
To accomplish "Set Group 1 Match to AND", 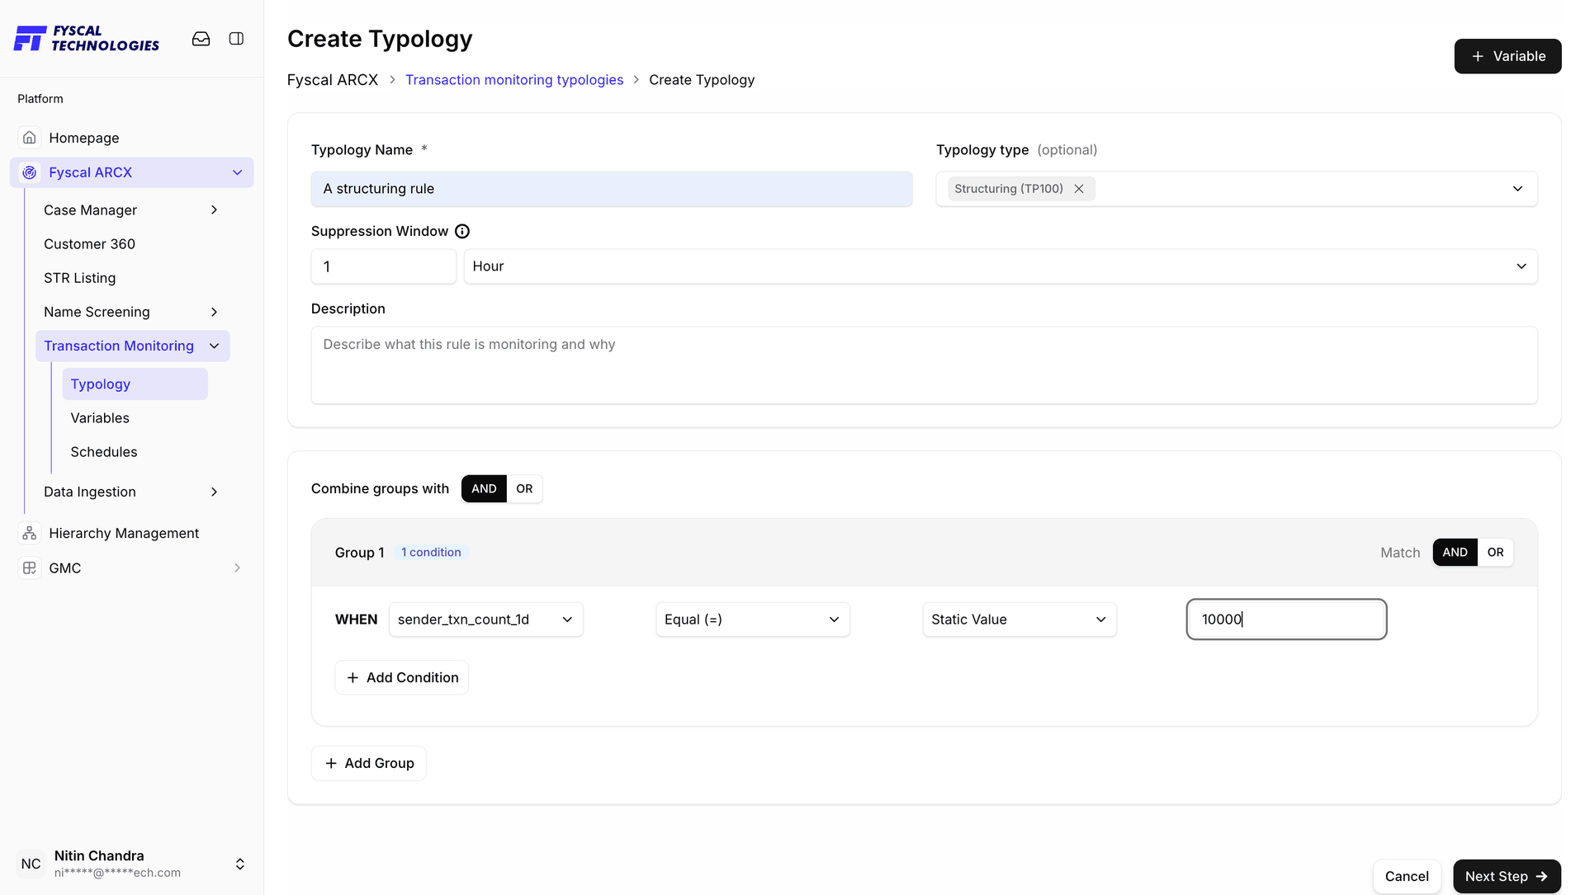I will pos(1455,552).
